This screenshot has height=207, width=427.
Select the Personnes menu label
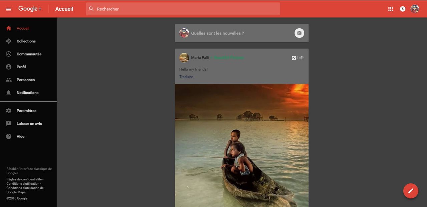(26, 80)
